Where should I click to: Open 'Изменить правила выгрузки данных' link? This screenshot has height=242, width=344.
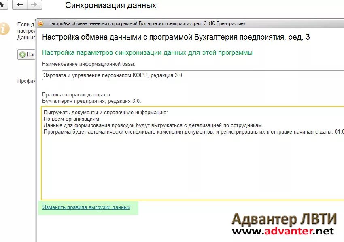[x=86, y=207]
